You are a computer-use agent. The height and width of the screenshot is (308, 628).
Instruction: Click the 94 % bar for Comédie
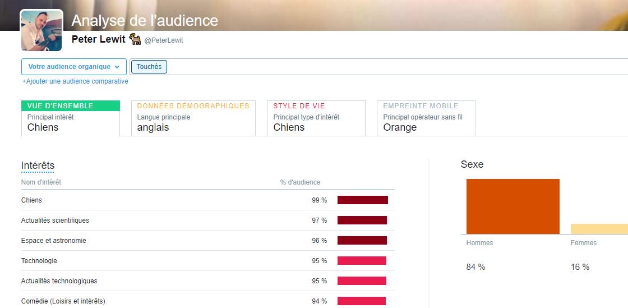tap(361, 301)
